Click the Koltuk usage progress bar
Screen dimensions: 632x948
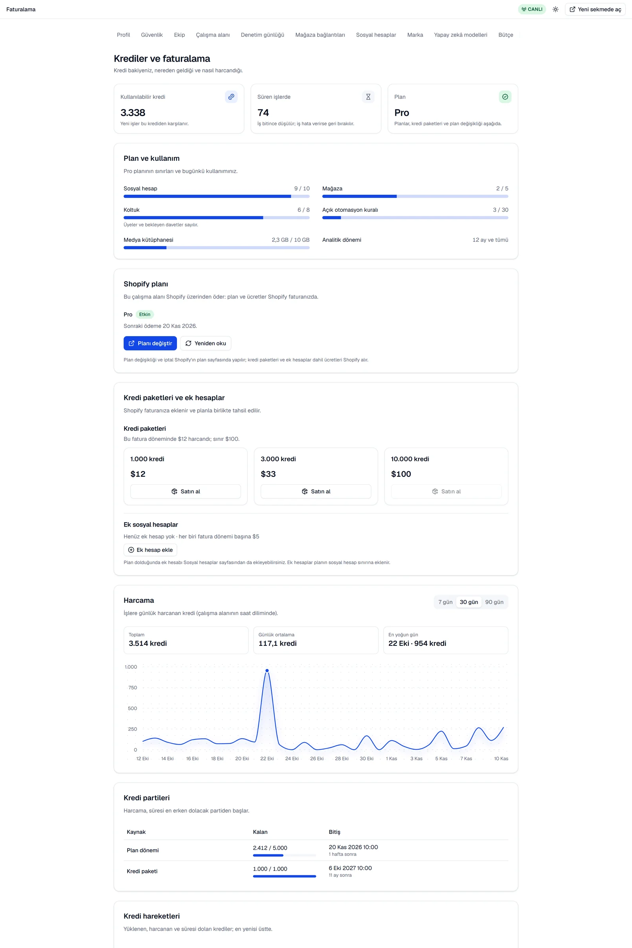(216, 218)
